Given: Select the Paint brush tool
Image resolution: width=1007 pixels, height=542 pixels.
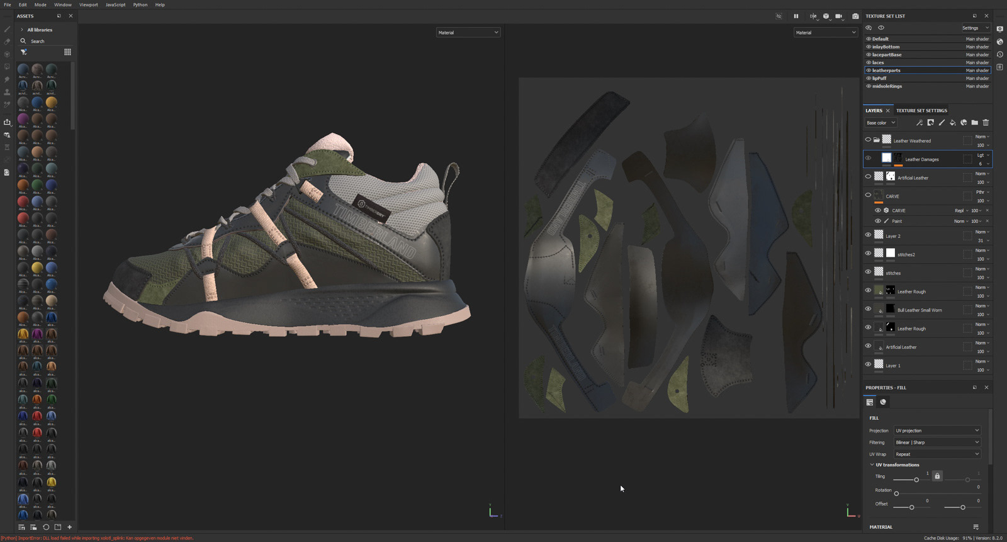Looking at the screenshot, I should click(7, 29).
